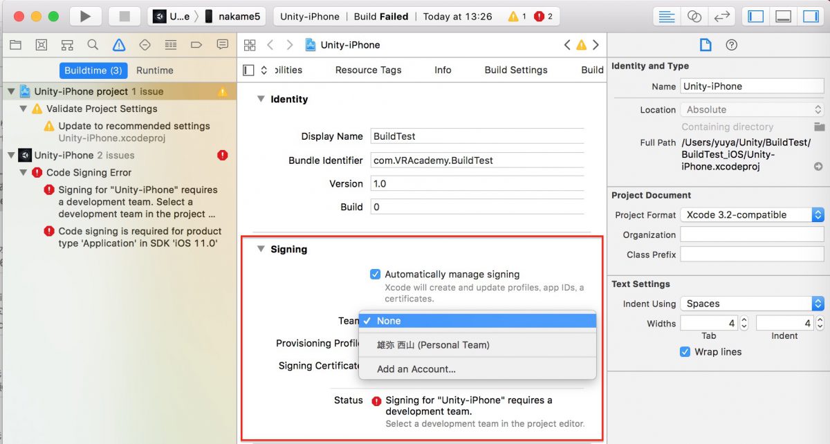
Task: Collapse the Unity-iPhone project issue group
Action: 11,91
